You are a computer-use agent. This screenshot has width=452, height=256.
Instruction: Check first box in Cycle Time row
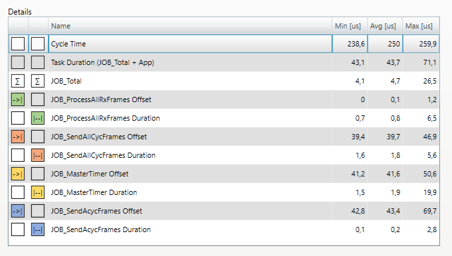18,44
